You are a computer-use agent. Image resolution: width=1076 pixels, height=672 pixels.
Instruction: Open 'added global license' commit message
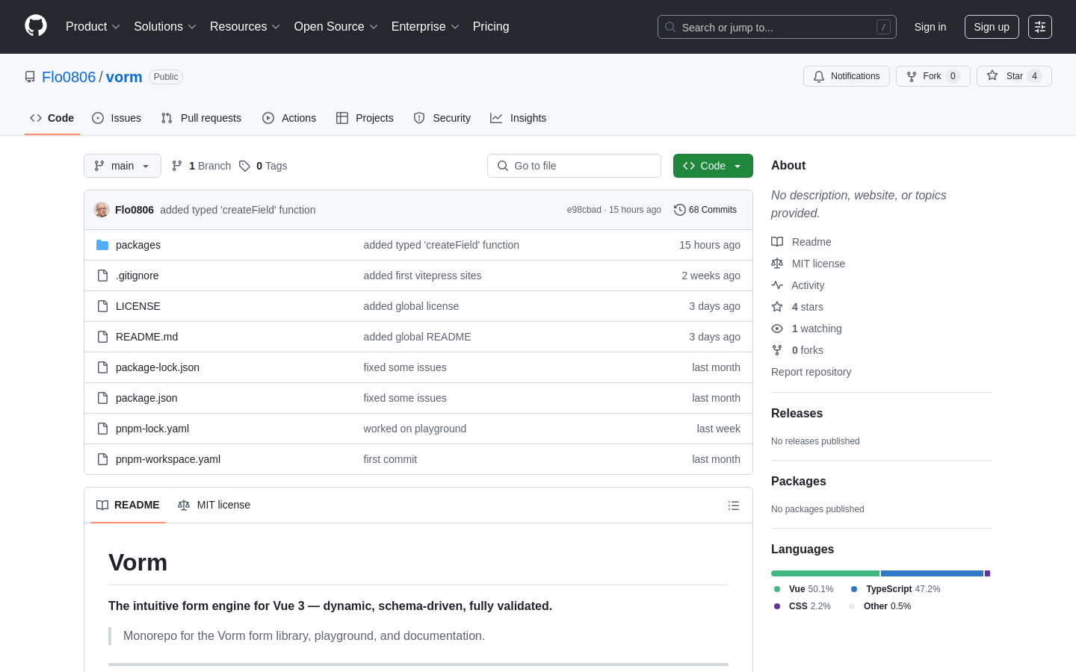coord(411,306)
